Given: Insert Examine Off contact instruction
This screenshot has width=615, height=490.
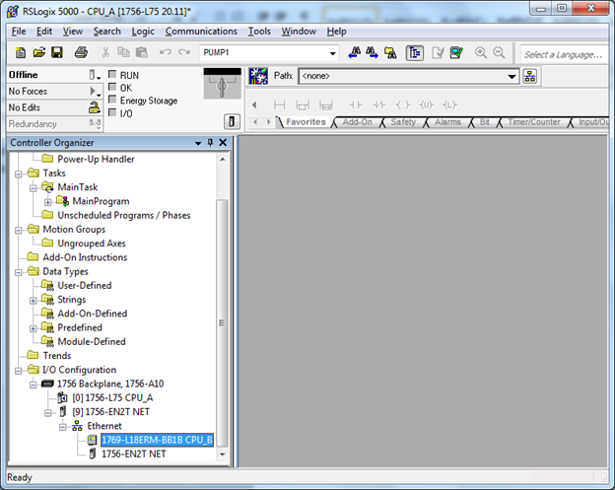Looking at the screenshot, I should (378, 105).
